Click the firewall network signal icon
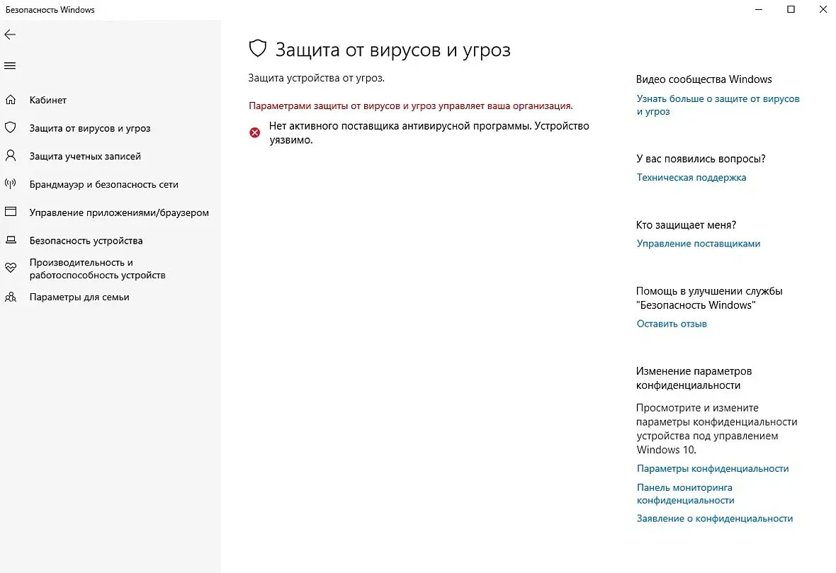836x573 pixels. pos(10,184)
